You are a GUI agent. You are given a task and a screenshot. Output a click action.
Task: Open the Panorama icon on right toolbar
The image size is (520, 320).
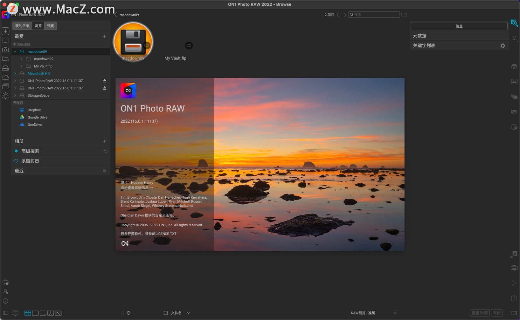point(514,81)
